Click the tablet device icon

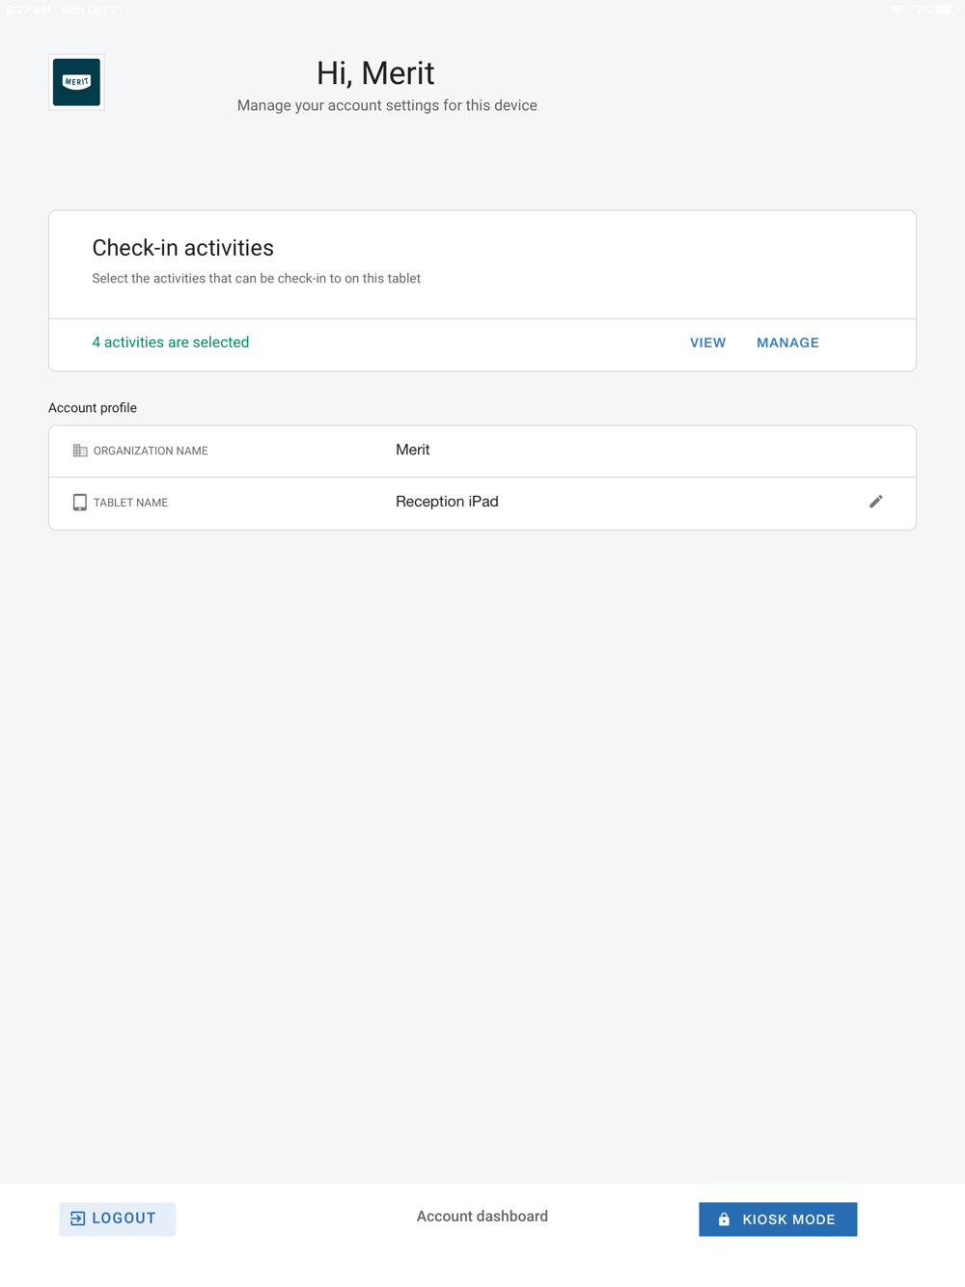click(x=80, y=503)
